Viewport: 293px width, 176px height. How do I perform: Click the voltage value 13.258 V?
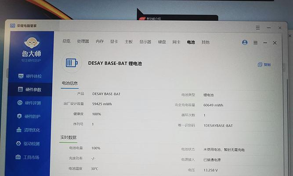click(210, 170)
